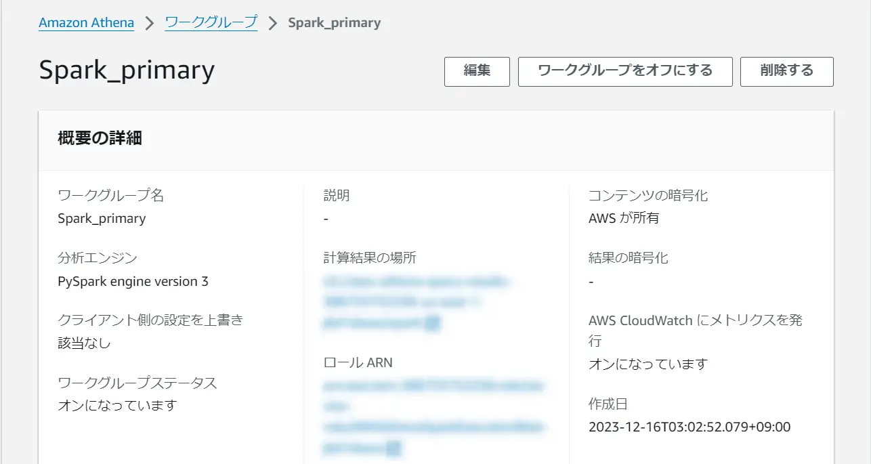Screen dimensions: 871x464
Task: Click the AWS が所有 value
Action: (x=624, y=219)
